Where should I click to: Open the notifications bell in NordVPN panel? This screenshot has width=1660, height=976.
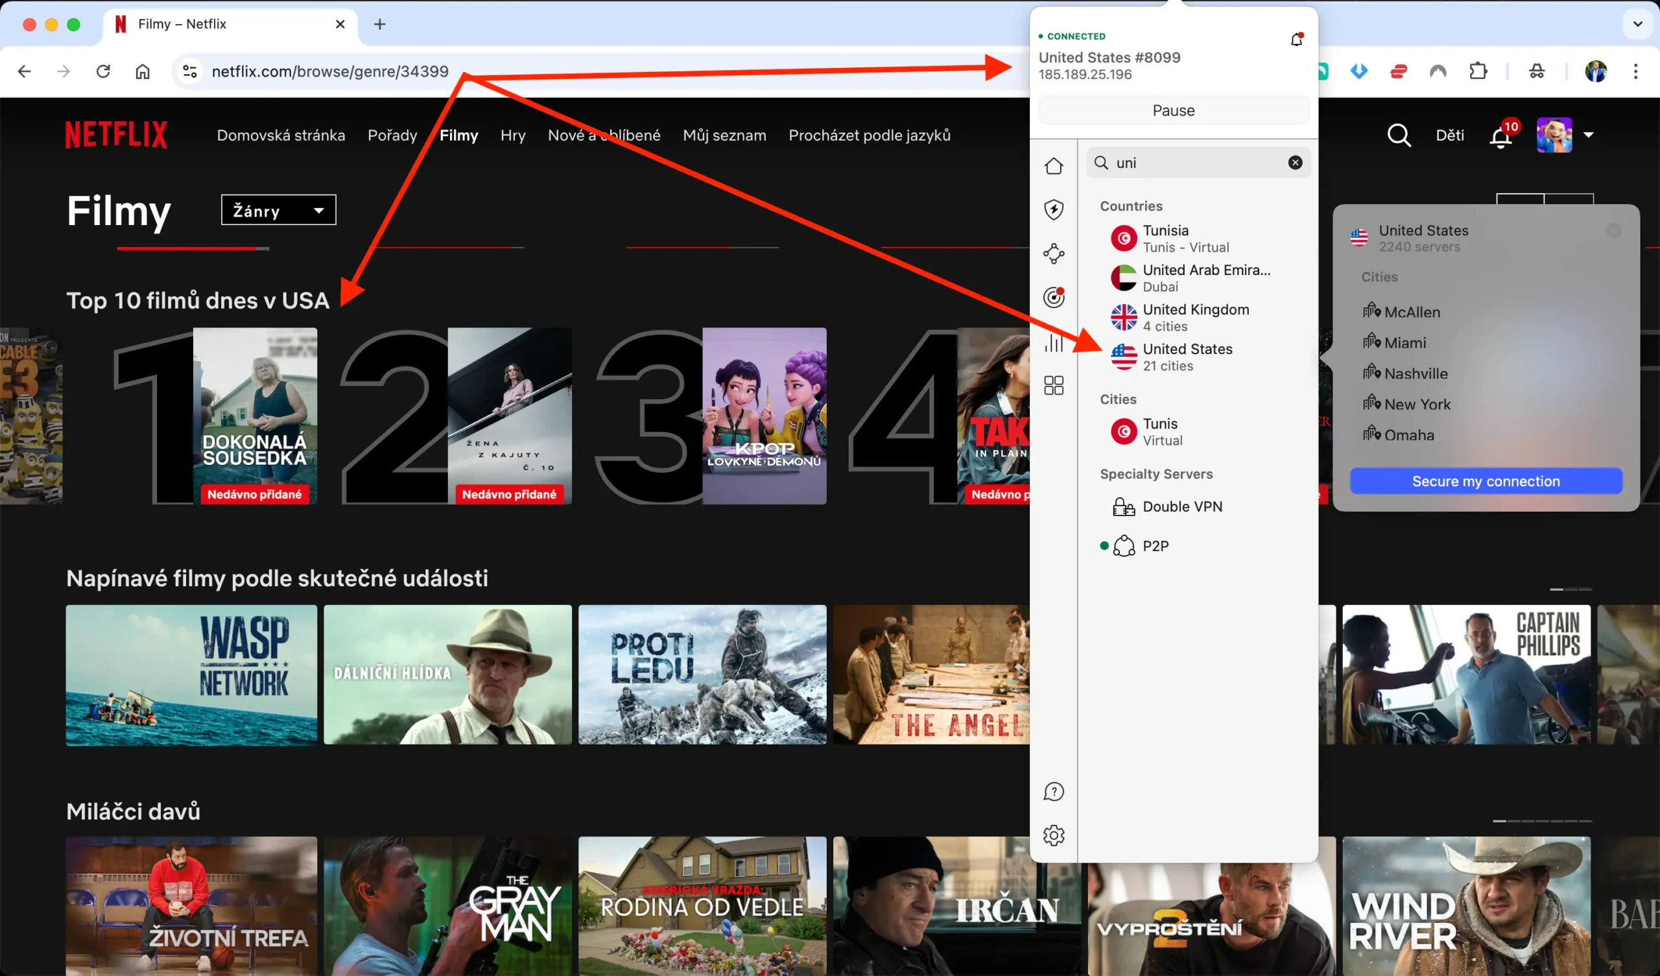point(1296,39)
